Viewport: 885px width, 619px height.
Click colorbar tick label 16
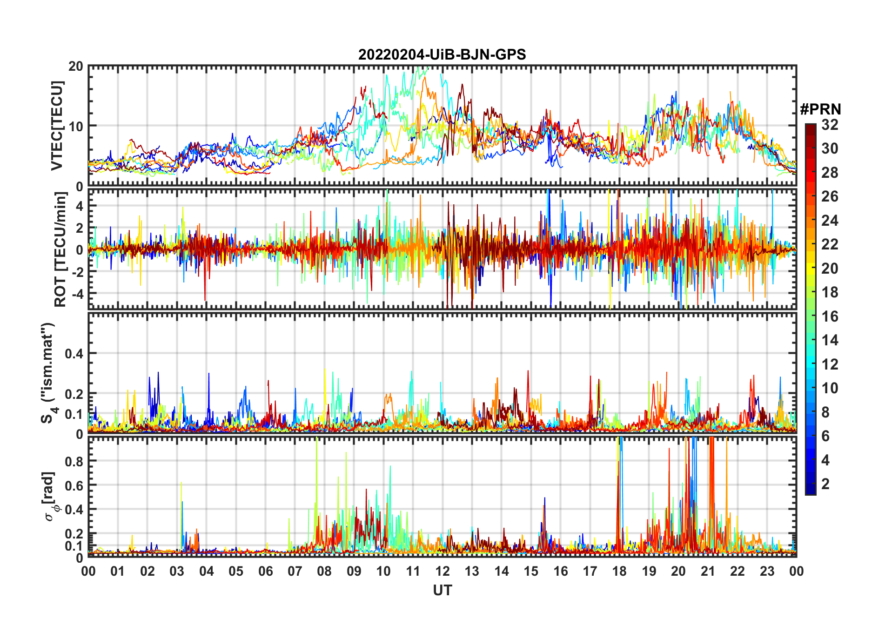(x=830, y=316)
